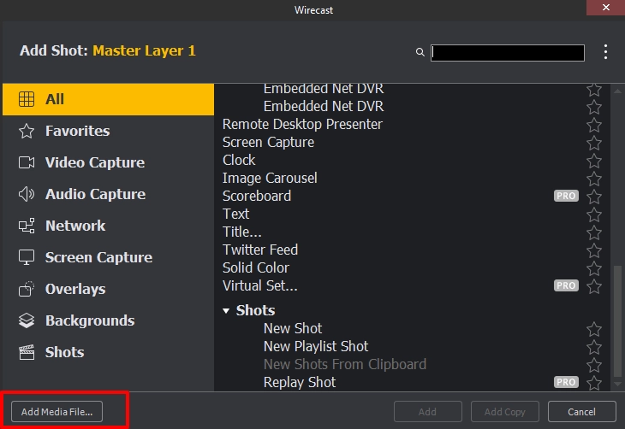The height and width of the screenshot is (429, 625).
Task: Click the Add button
Action: (428, 412)
